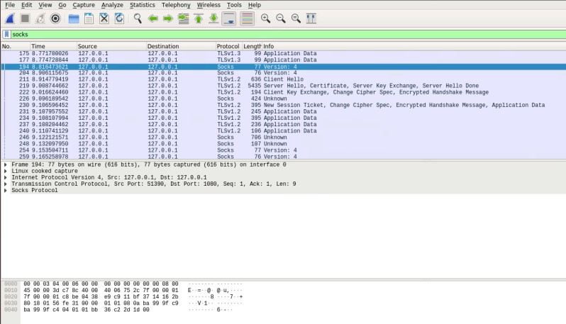This screenshot has width=566, height=324.
Task: Open the Statistics menu
Action: 143,5
